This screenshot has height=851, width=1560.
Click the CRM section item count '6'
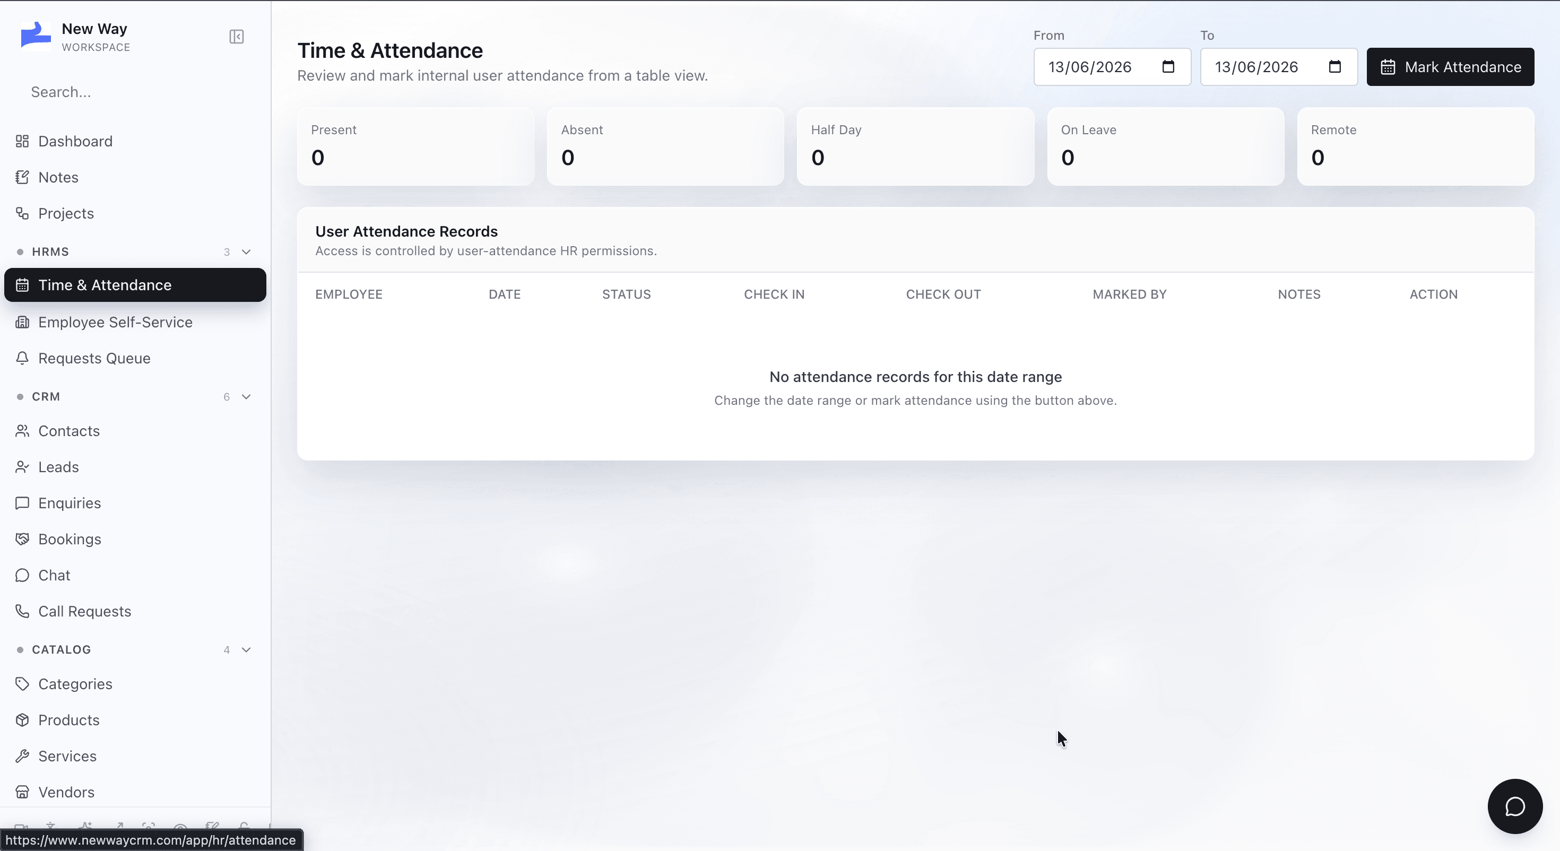(x=227, y=397)
